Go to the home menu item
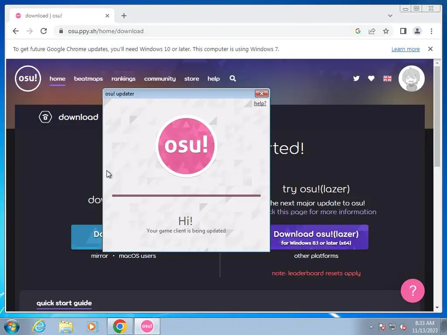This screenshot has width=447, height=335. [57, 79]
